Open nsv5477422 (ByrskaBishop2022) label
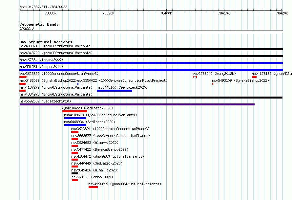The height and width of the screenshot is (200, 292). [x=100, y=149]
